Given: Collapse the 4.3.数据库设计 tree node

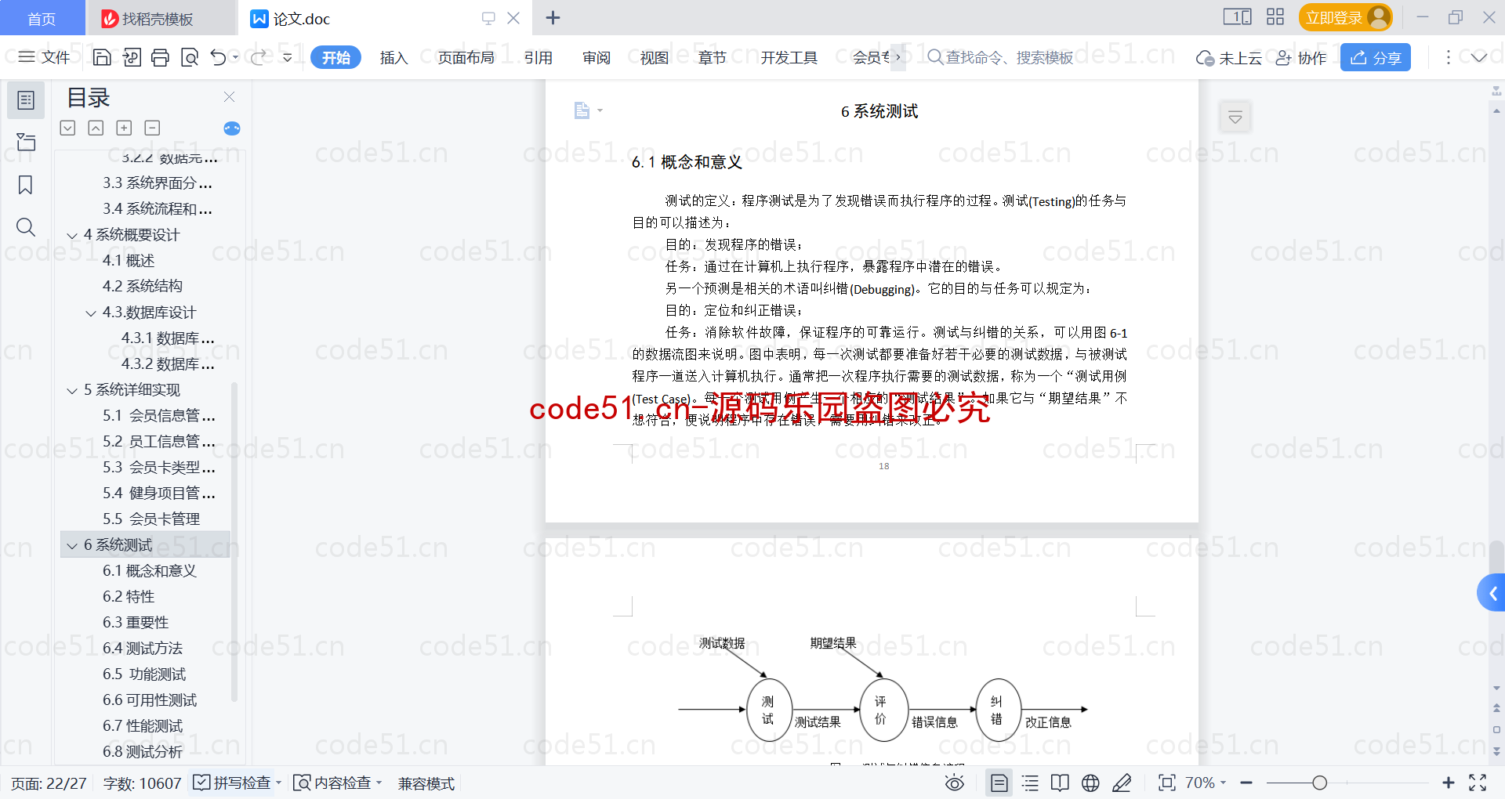Looking at the screenshot, I should [91, 313].
